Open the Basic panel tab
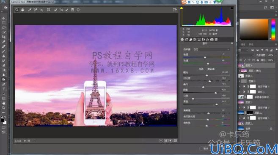The image size is (278, 155). (x=182, y=40)
